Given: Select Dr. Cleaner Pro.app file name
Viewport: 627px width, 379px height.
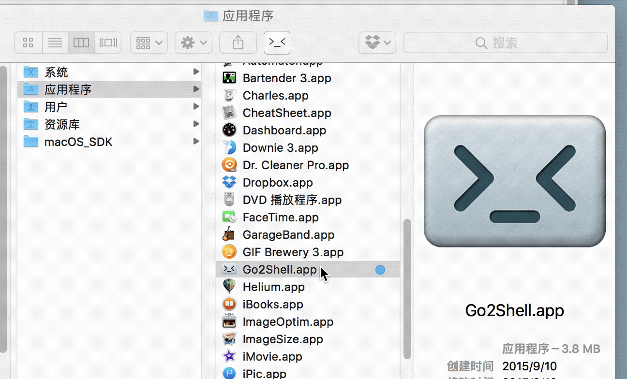Looking at the screenshot, I should (x=296, y=165).
